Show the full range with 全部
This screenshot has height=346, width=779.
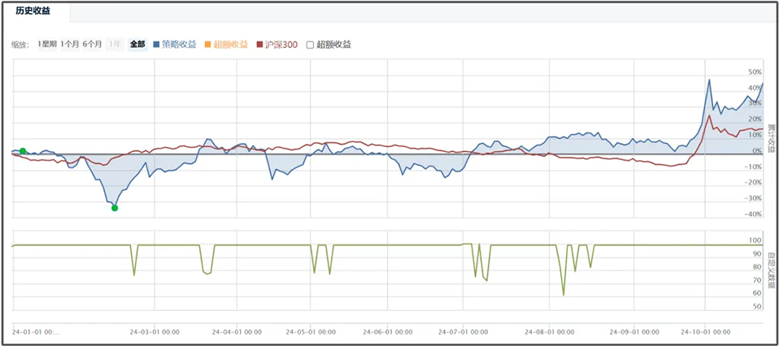137,45
